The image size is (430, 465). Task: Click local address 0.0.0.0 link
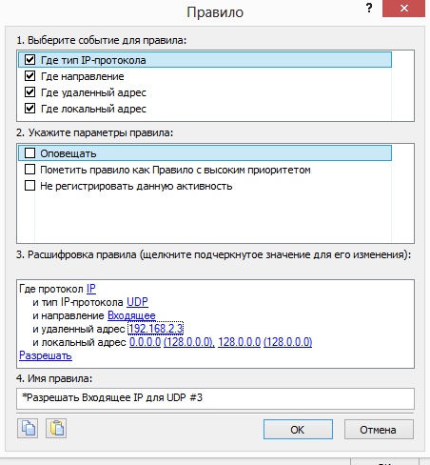(x=145, y=342)
